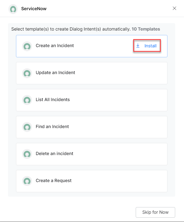This screenshot has width=184, height=222.
Task: Click the Create an Incident label text
Action: coord(55,46)
